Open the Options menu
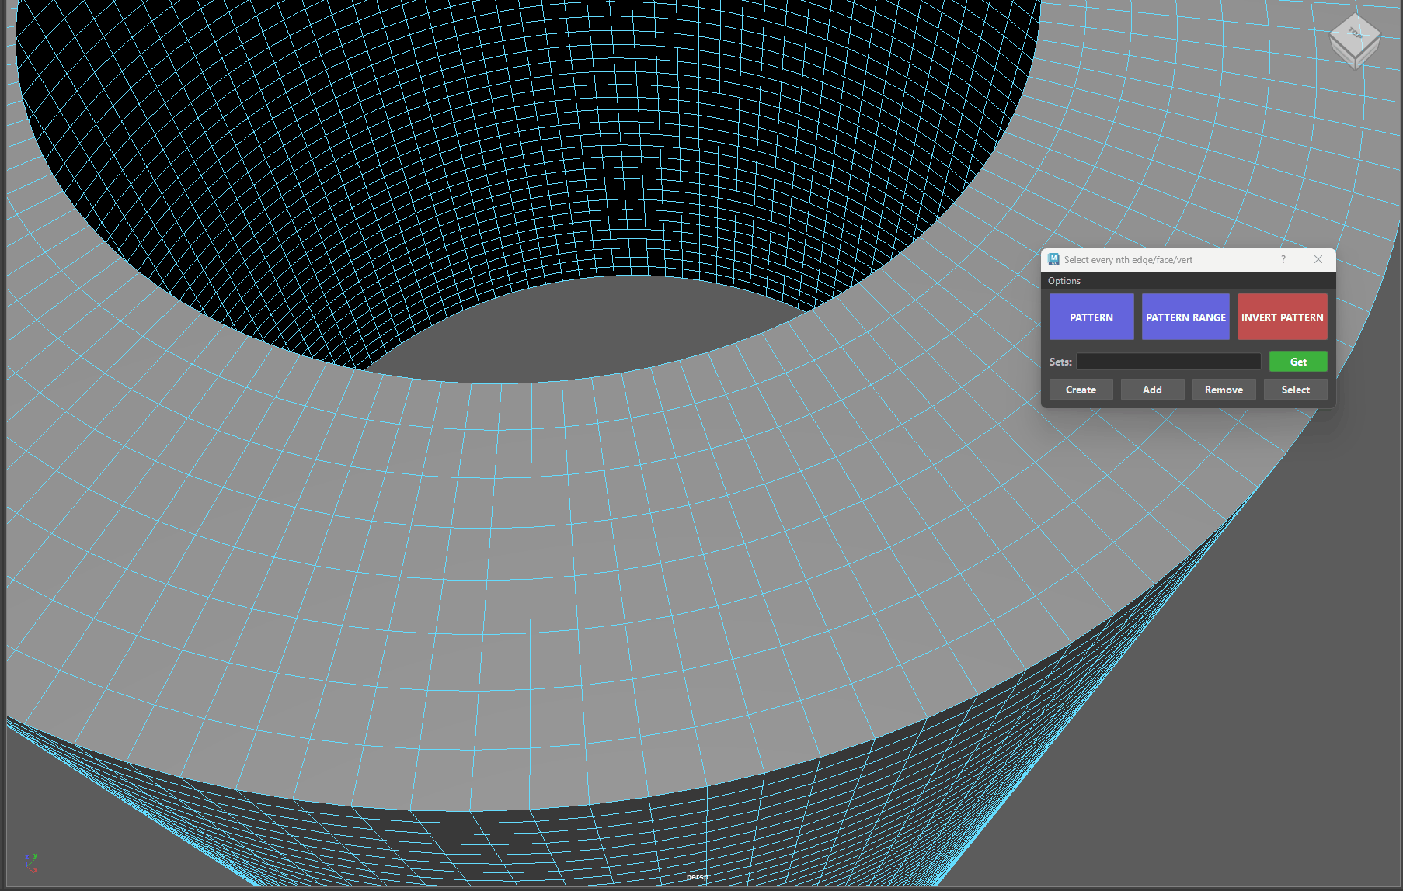This screenshot has width=1403, height=891. 1064,281
